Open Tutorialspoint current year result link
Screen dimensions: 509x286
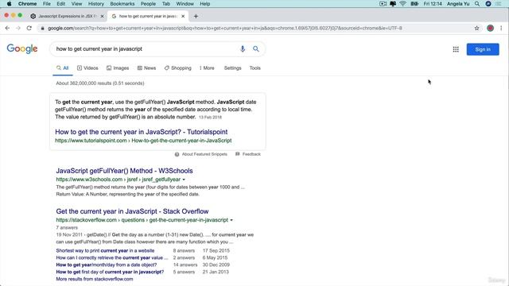(142, 132)
